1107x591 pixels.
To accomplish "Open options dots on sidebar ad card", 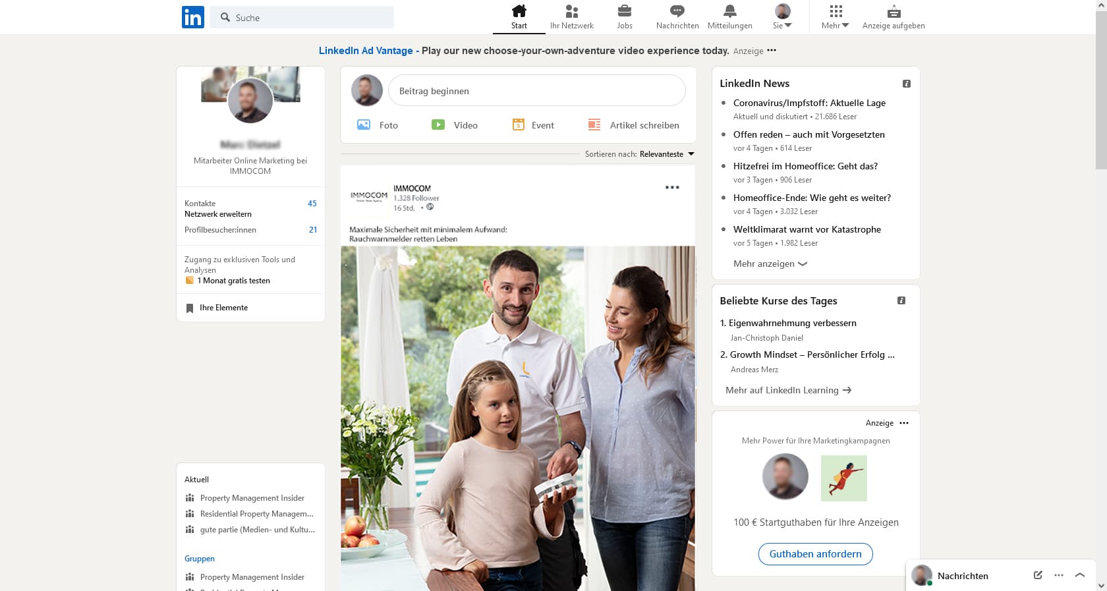I will pyautogui.click(x=904, y=423).
